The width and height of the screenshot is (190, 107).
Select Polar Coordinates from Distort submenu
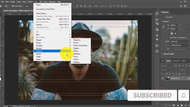[x=81, y=45]
